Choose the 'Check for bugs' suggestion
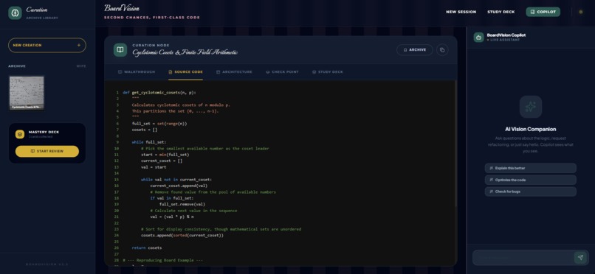The height and width of the screenshot is (274, 595). coord(531,192)
